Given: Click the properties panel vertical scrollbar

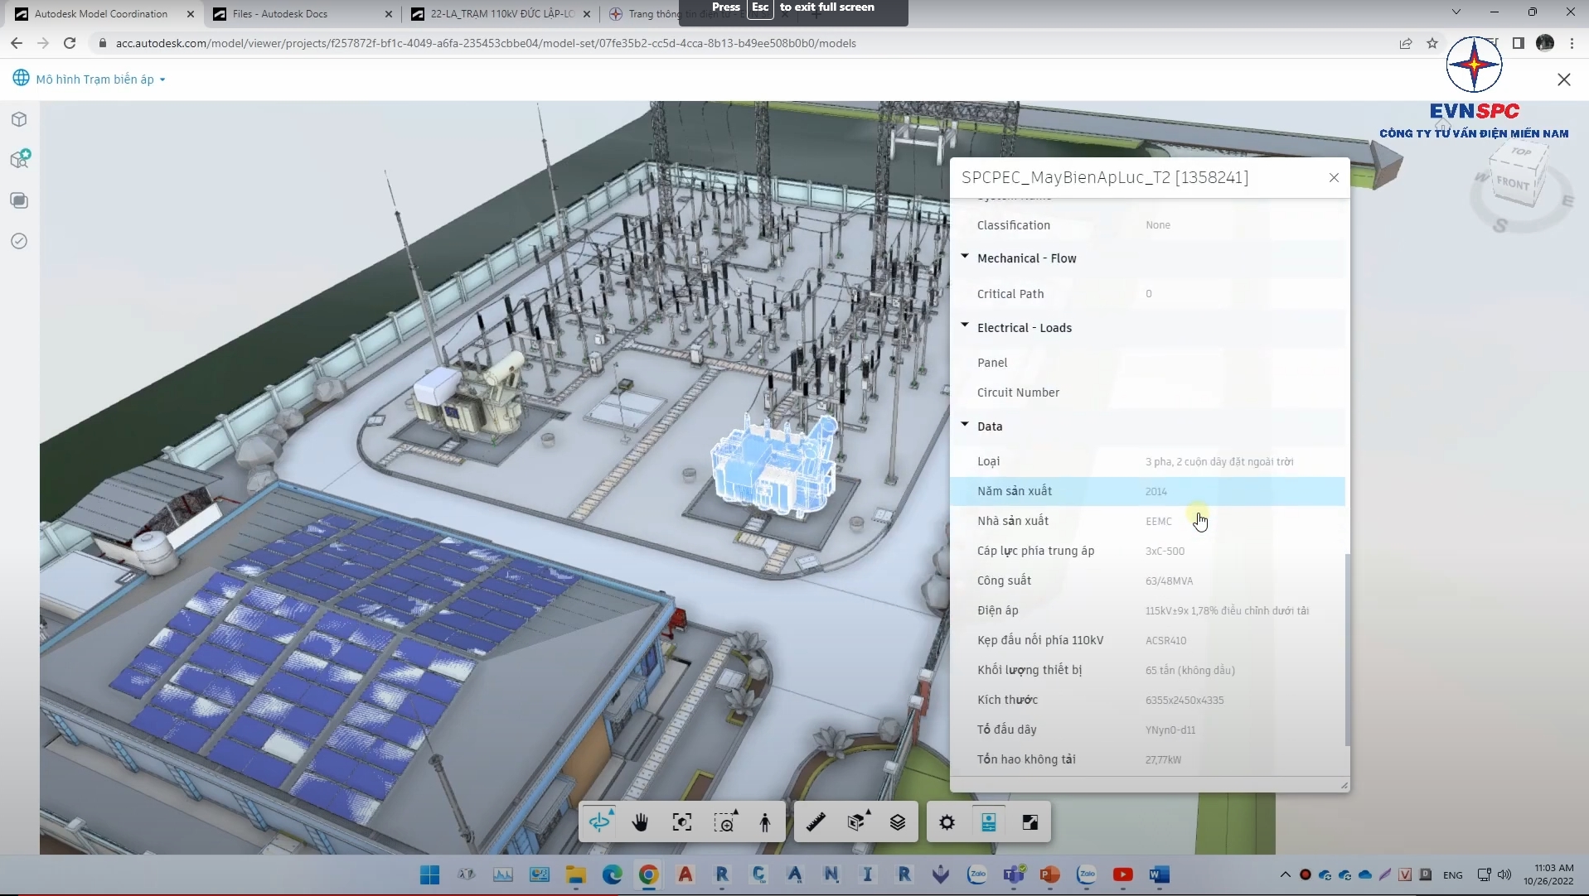Looking at the screenshot, I should pyautogui.click(x=1347, y=650).
